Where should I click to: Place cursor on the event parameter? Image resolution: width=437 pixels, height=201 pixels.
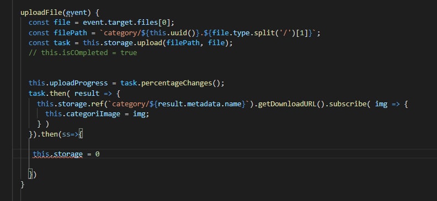[77, 13]
